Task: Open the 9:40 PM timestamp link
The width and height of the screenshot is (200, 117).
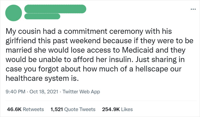Action: (15, 92)
